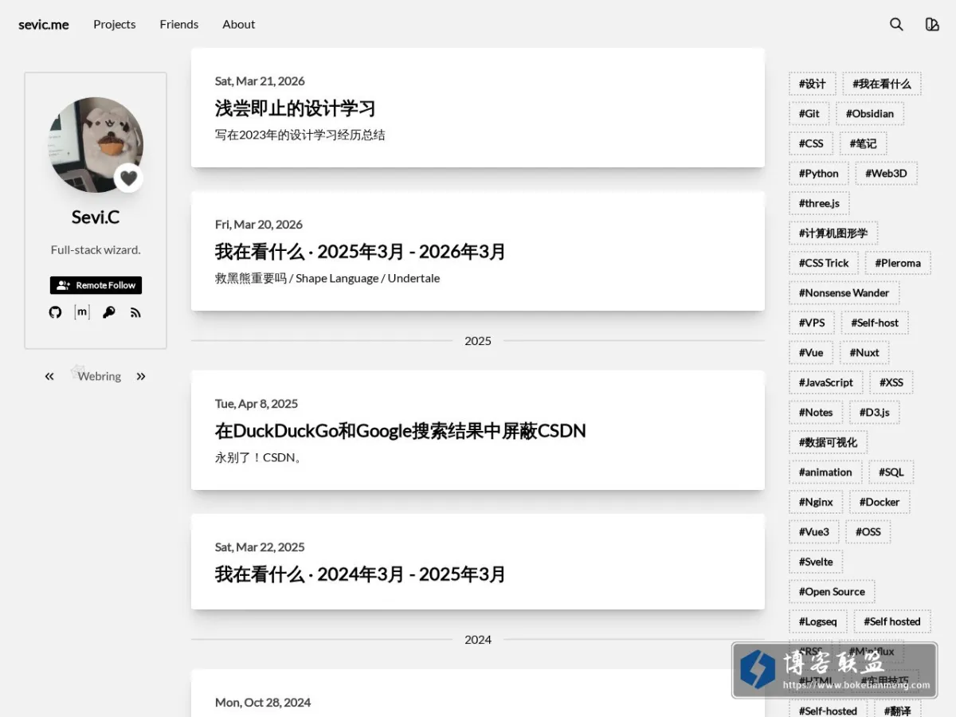Click the Sevi.C avatar image
Image resolution: width=956 pixels, height=717 pixels.
coord(96,145)
